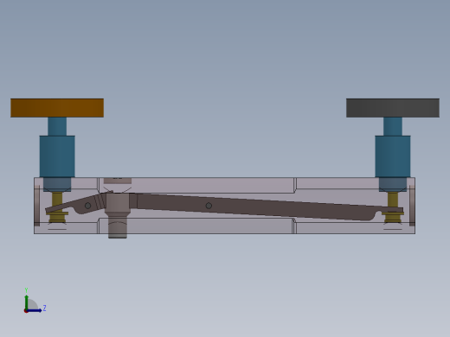Click the blue Z axis of the triad
This screenshot has height=337, width=450.
click(x=34, y=310)
